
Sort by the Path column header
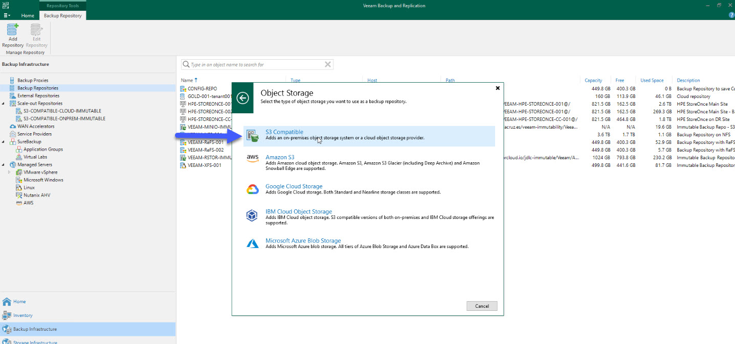coord(450,80)
